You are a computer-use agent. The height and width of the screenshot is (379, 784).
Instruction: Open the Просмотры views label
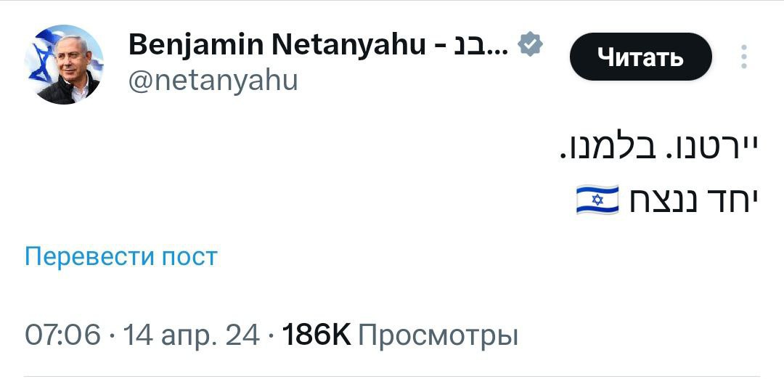tap(438, 335)
